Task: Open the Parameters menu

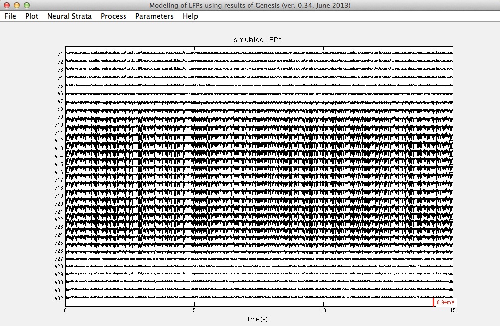Action: [154, 16]
